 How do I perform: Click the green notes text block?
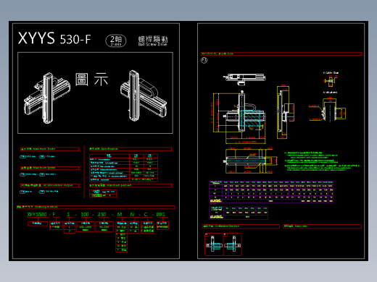point(322,161)
